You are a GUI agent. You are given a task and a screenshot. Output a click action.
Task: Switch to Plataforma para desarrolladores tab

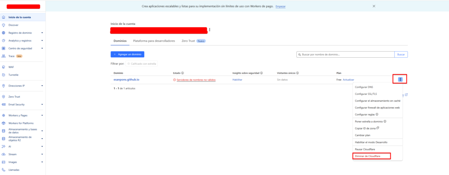click(x=154, y=41)
